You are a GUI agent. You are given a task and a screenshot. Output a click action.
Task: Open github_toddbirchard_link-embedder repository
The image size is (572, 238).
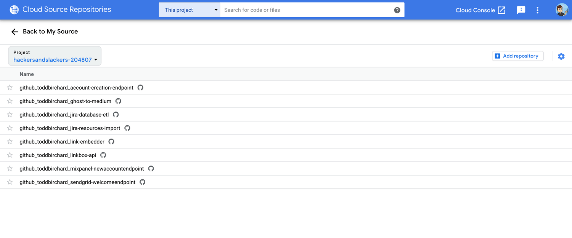62,142
